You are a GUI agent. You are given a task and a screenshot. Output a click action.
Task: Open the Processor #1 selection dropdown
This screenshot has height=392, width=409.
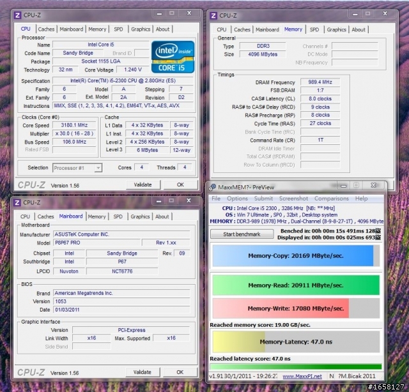point(77,168)
